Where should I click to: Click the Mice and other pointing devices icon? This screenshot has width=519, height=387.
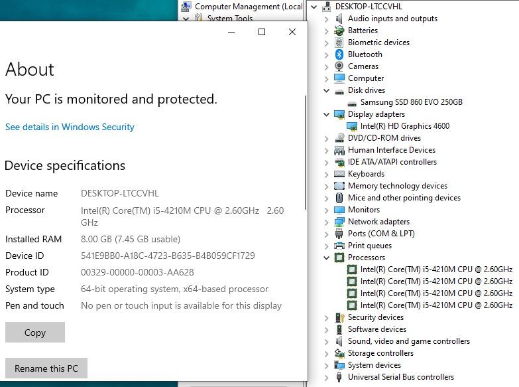pos(339,198)
